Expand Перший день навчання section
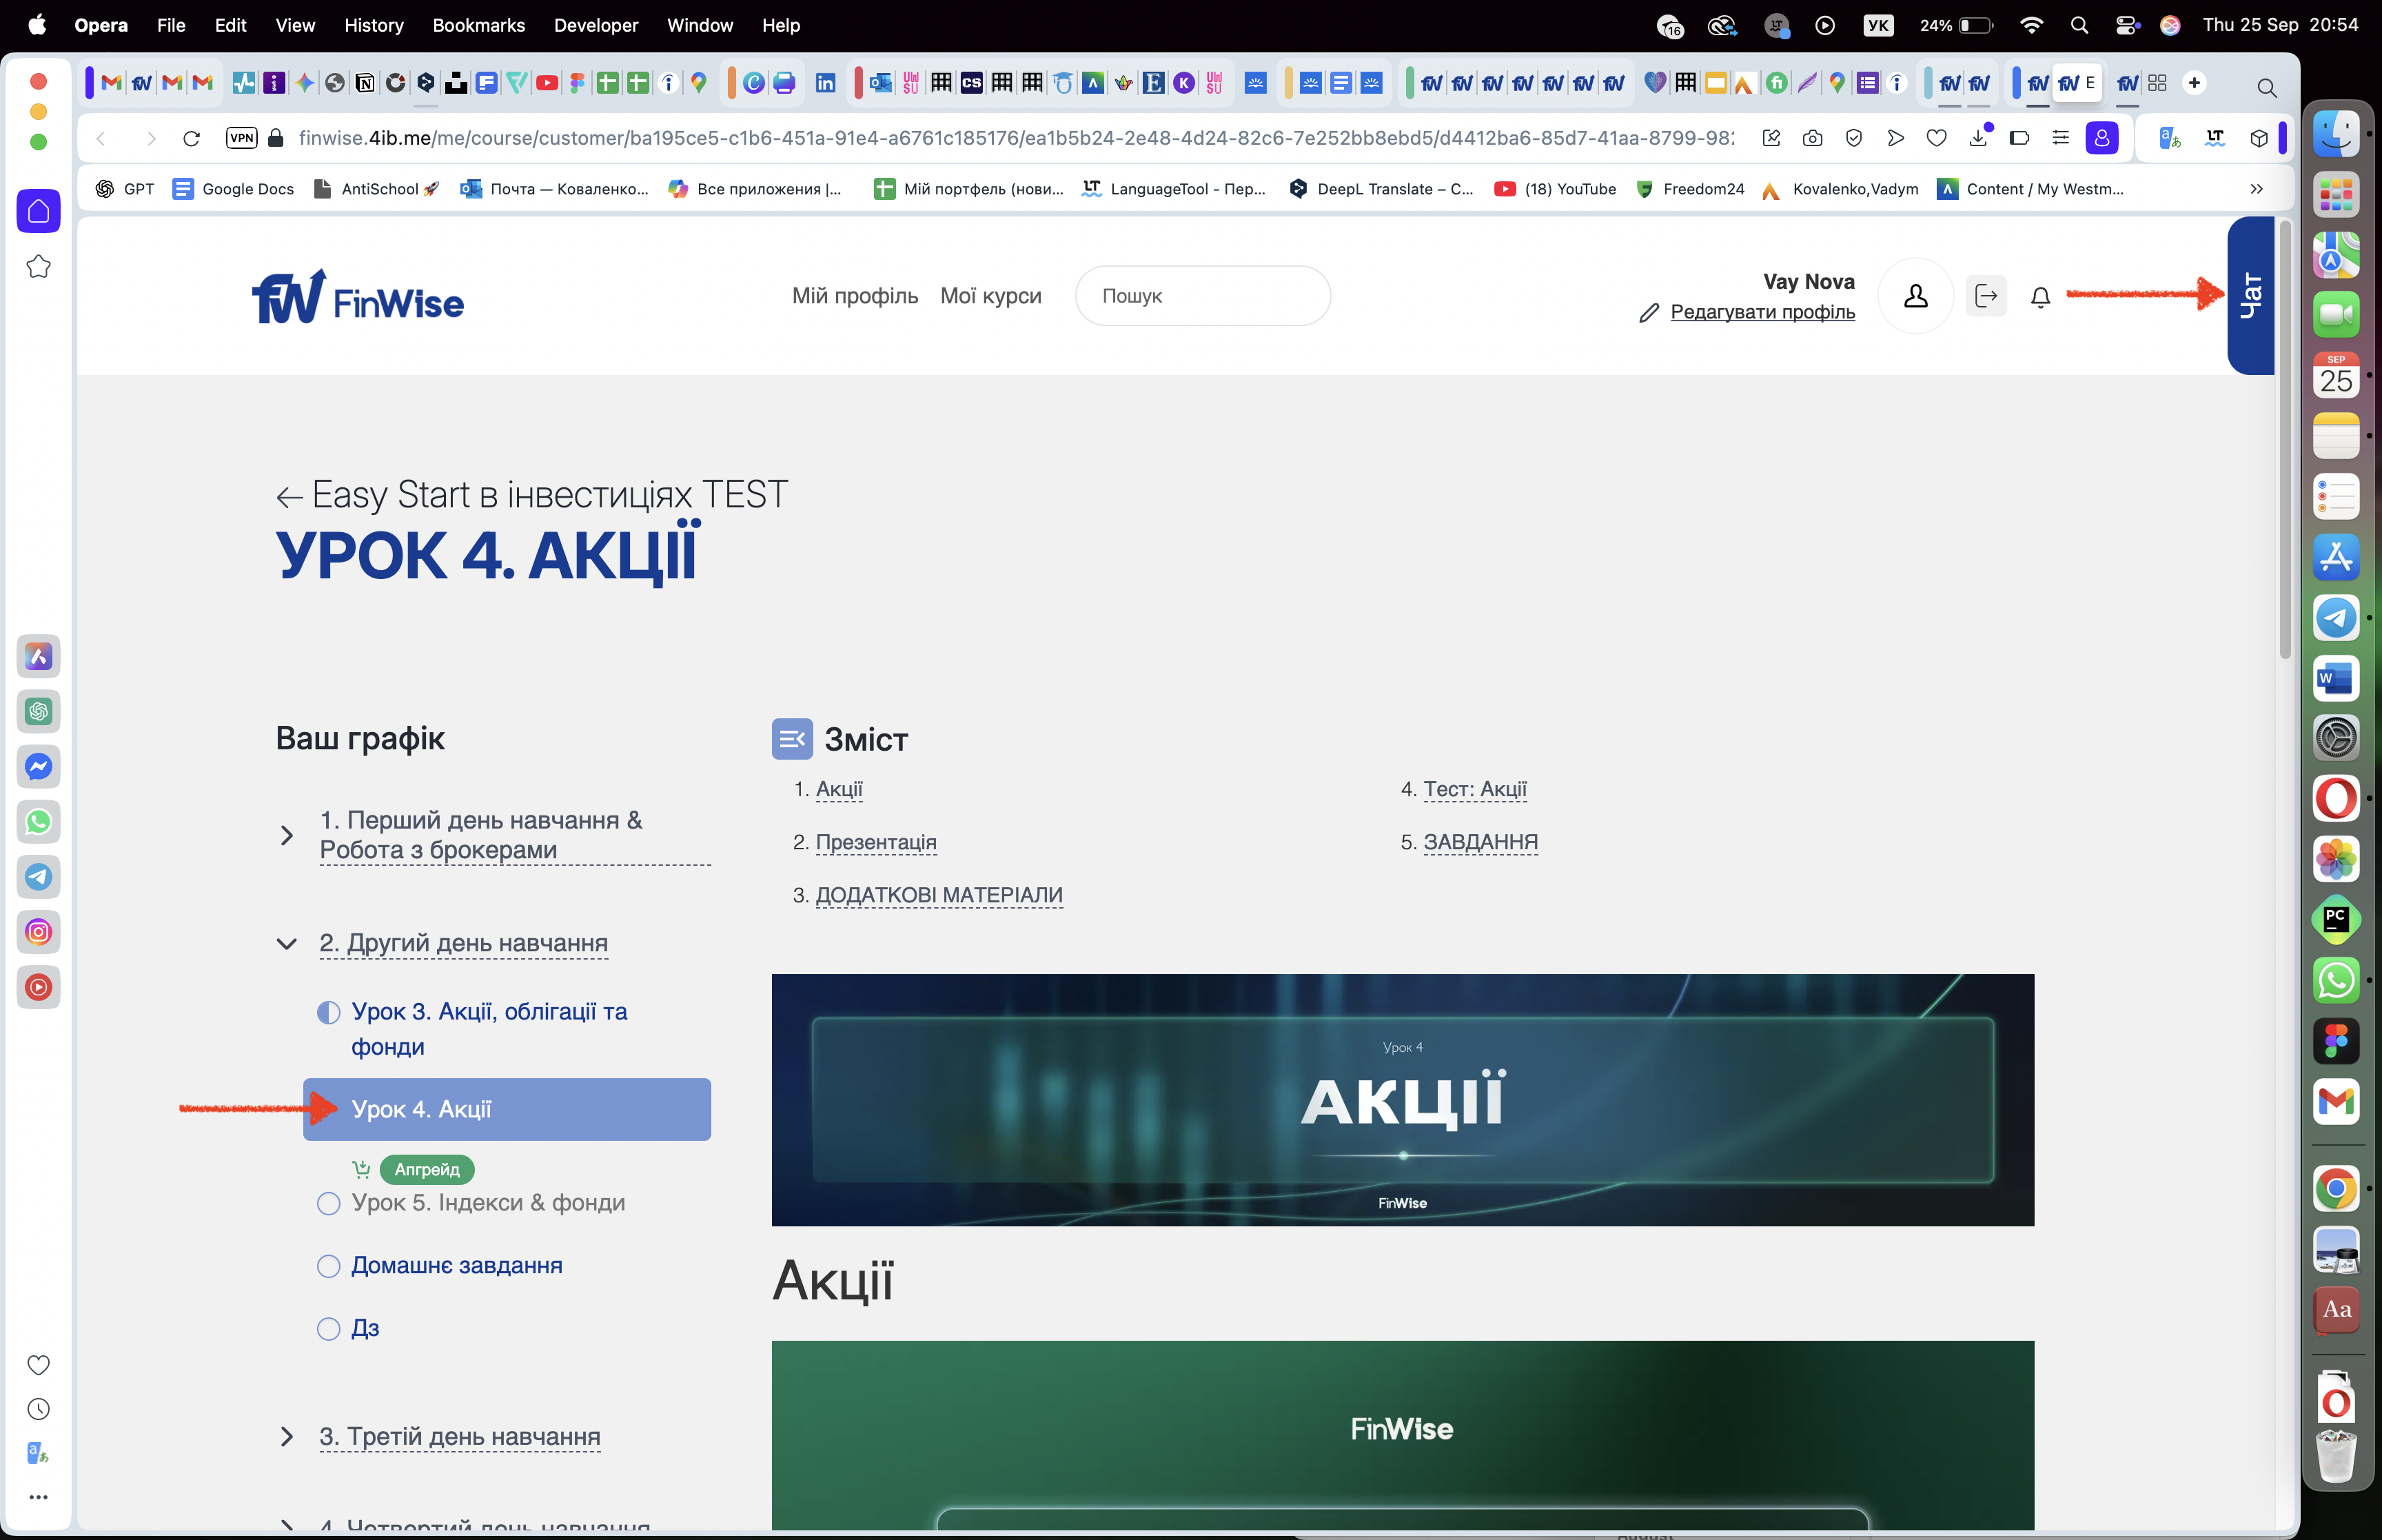 (x=287, y=835)
